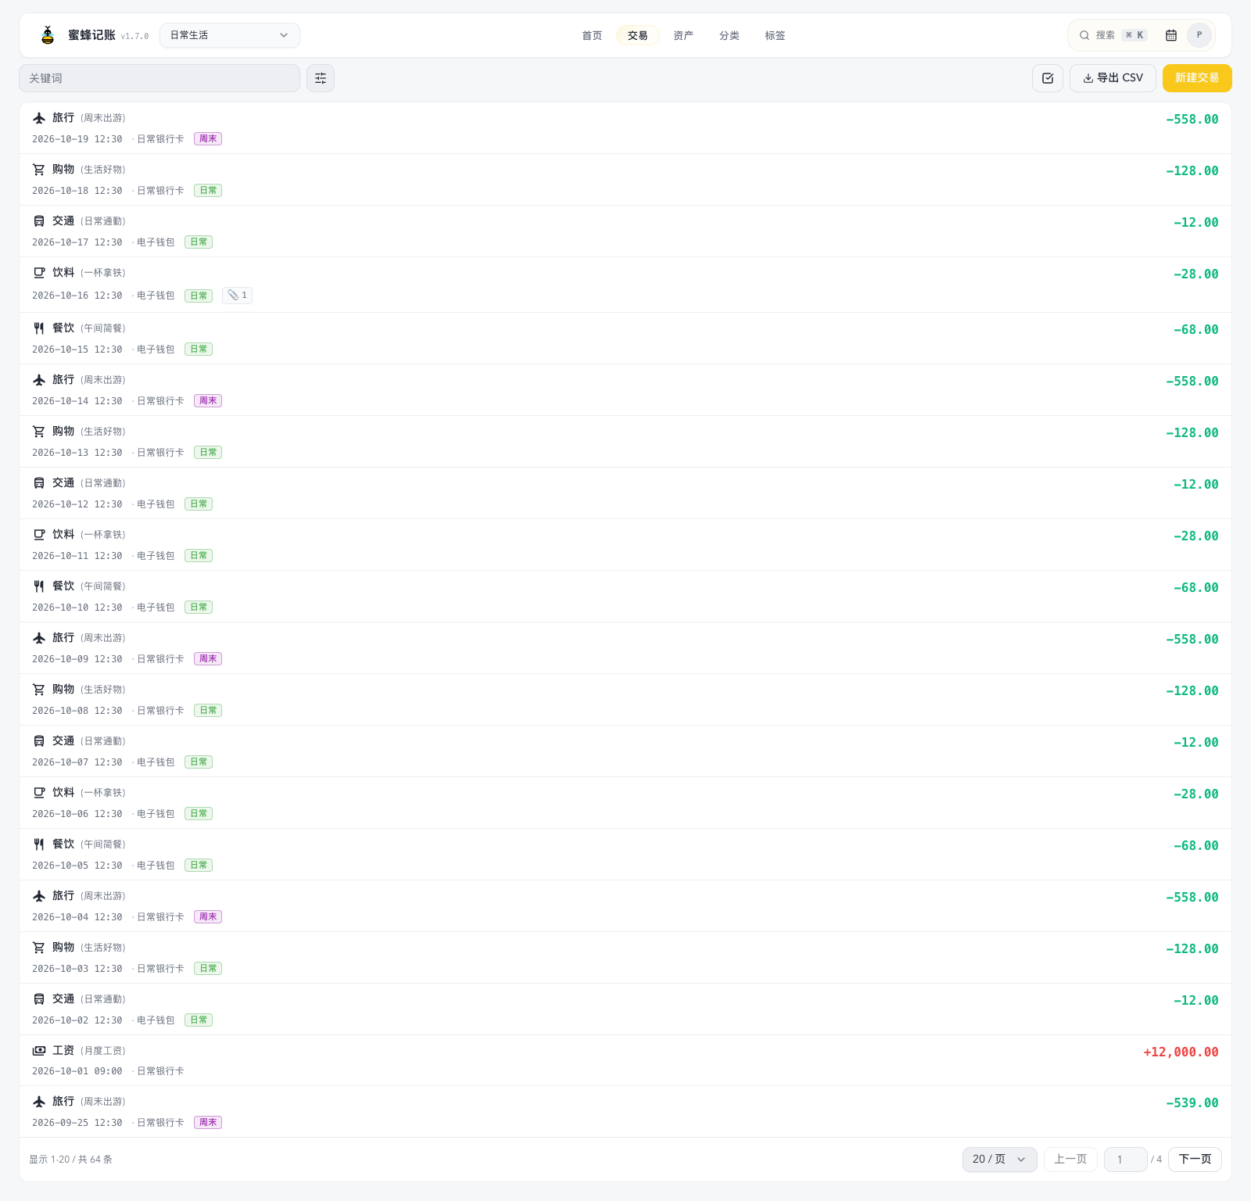Click the page number input field
This screenshot has width=1251, height=1201.
[1126, 1159]
